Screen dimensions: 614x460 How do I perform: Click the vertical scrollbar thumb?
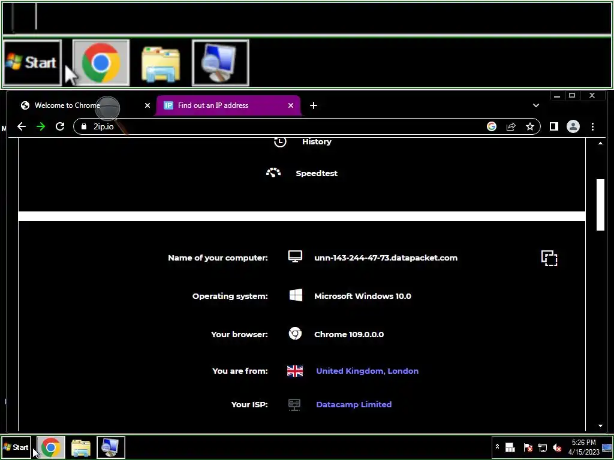click(x=600, y=205)
